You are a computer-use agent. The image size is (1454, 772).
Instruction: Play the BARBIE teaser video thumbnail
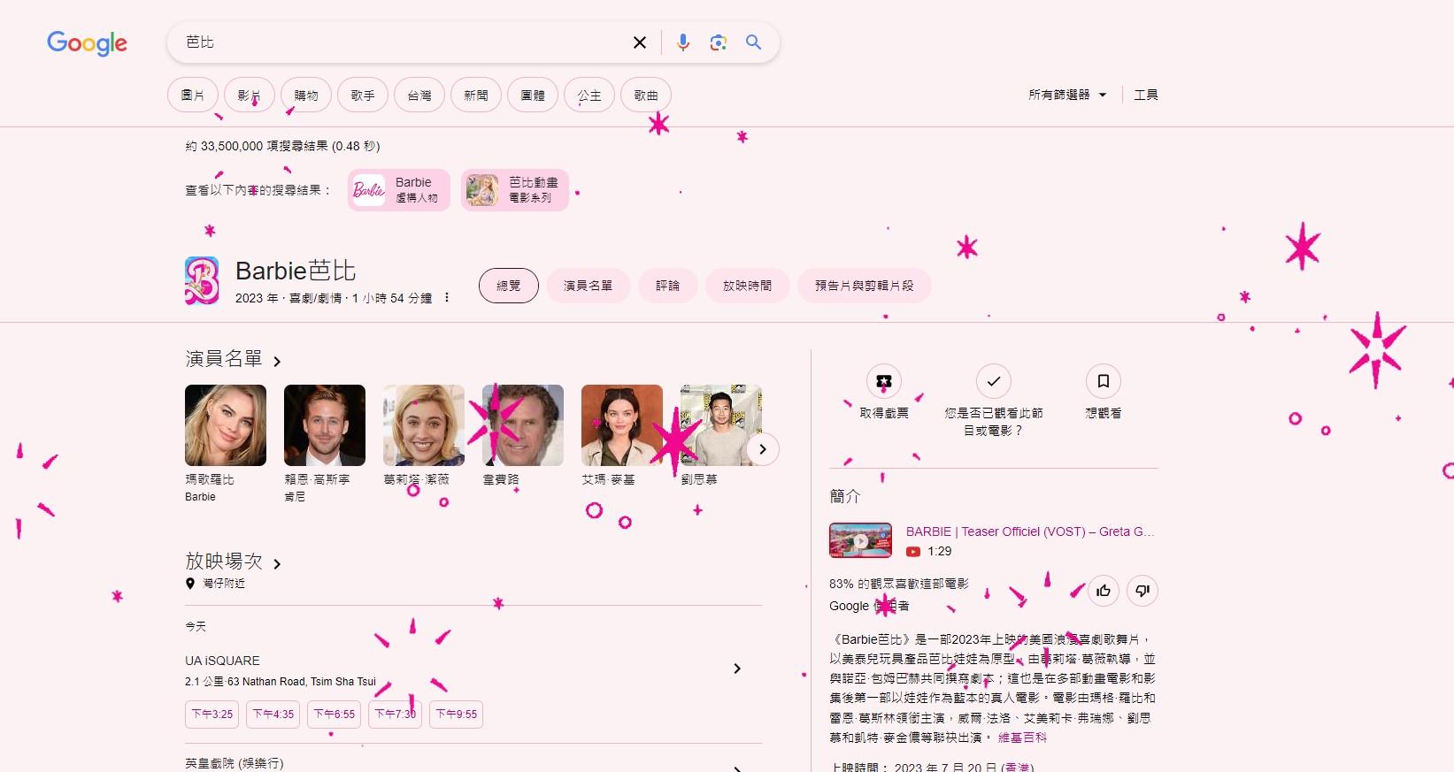click(860, 540)
